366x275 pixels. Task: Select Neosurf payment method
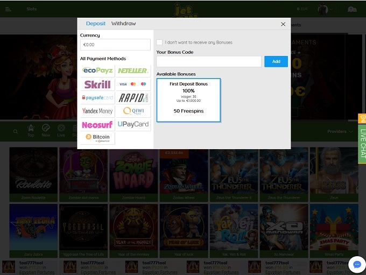pyautogui.click(x=97, y=124)
